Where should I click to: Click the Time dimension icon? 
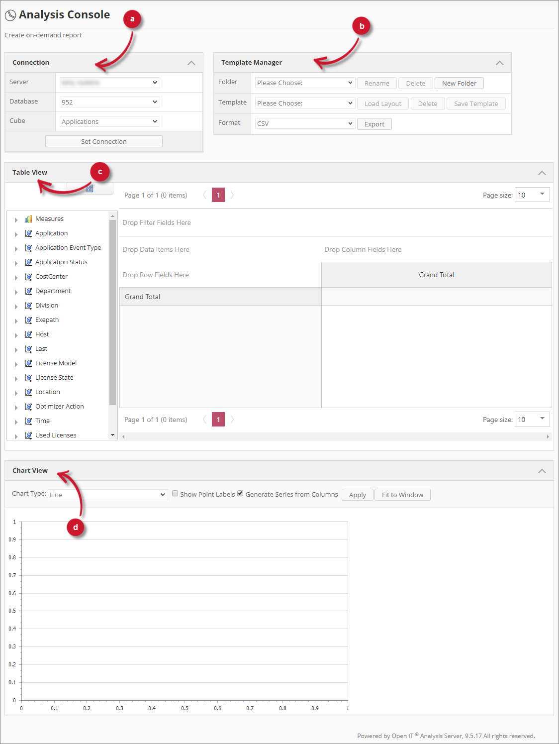pyautogui.click(x=28, y=421)
